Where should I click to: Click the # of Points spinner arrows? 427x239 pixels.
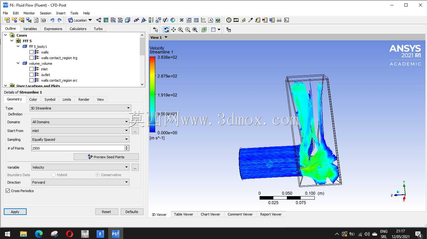tap(127, 148)
